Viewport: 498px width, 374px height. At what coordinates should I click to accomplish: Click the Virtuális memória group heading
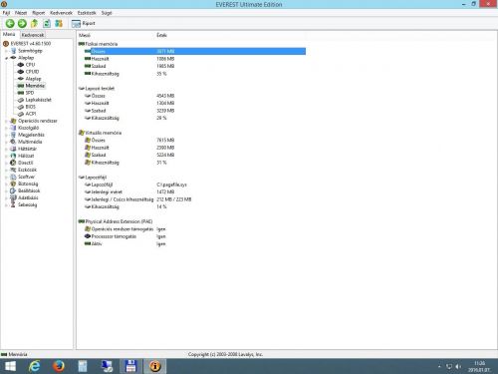103,133
